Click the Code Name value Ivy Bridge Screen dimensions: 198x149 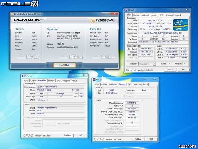pyautogui.click(x=147, y=23)
